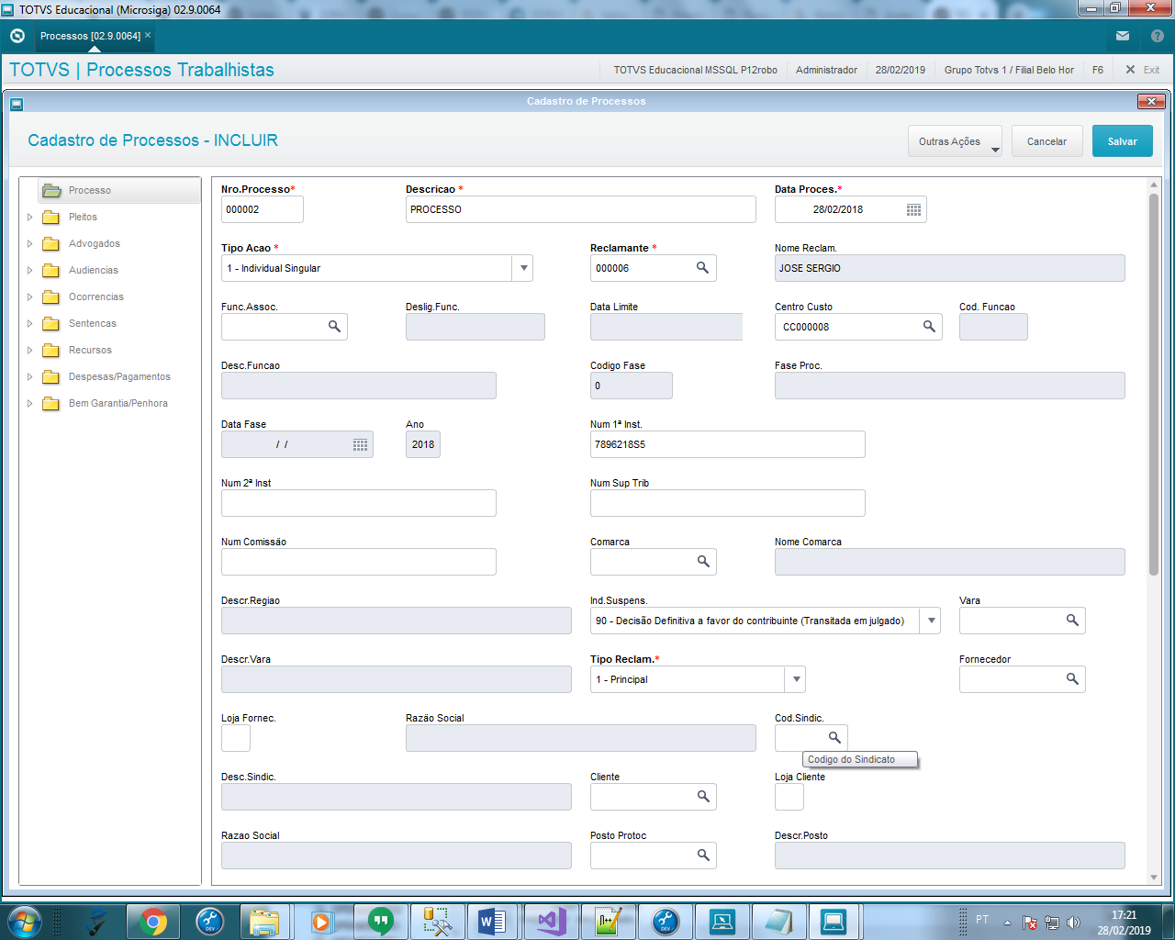
Task: Expand the Ocorrencias tree node
Action: [29, 297]
